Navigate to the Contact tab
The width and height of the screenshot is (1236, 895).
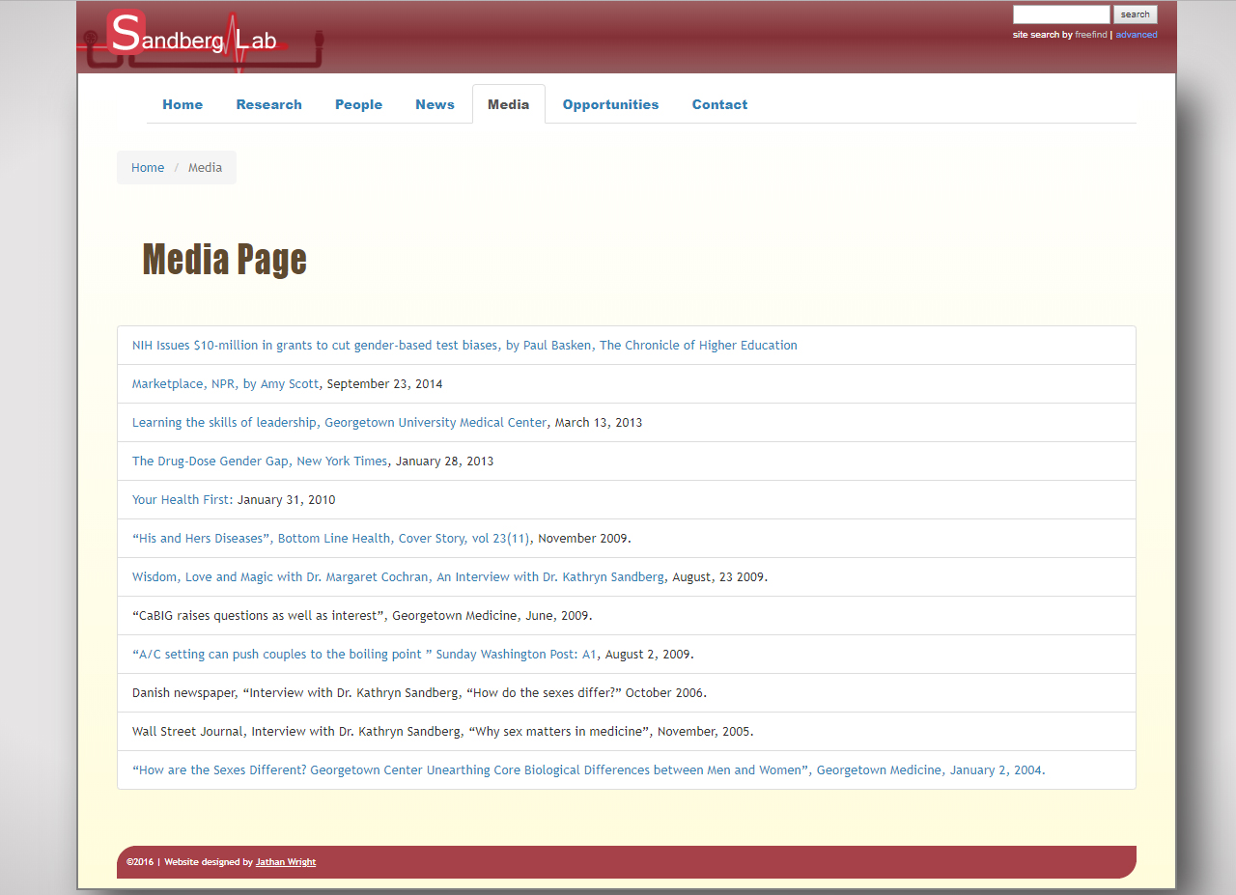coord(719,104)
